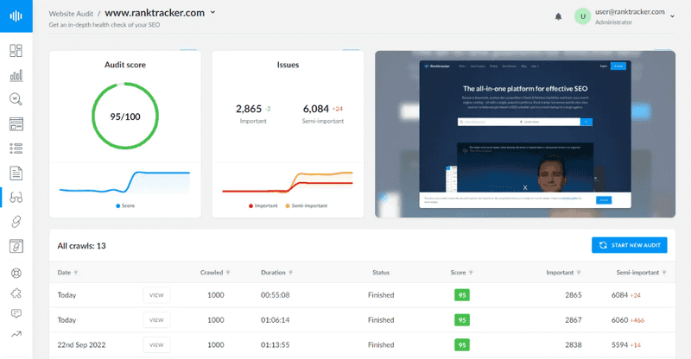691x359 pixels.
Task: Open the trending arrow icon in sidebar
Action: [16, 334]
